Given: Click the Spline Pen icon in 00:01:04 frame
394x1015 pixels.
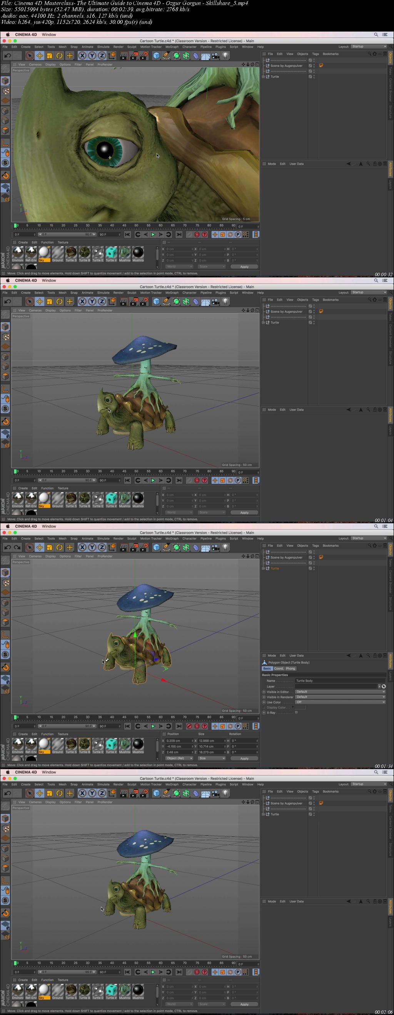Looking at the screenshot, I should point(166,302).
